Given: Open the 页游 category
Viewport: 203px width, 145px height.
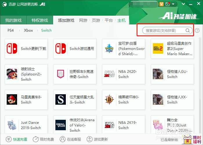Looking at the screenshot, I should coord(96,20).
